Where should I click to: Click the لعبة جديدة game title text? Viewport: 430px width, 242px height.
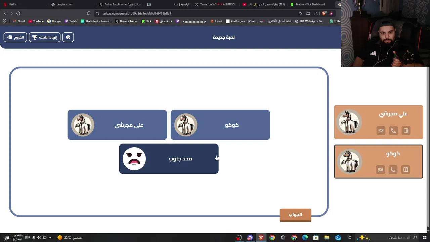224,37
